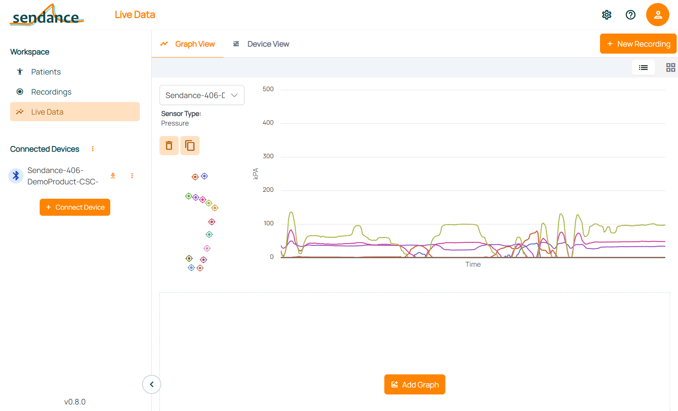Download data from the Sendance-406 device
The image size is (678, 411).
(113, 176)
